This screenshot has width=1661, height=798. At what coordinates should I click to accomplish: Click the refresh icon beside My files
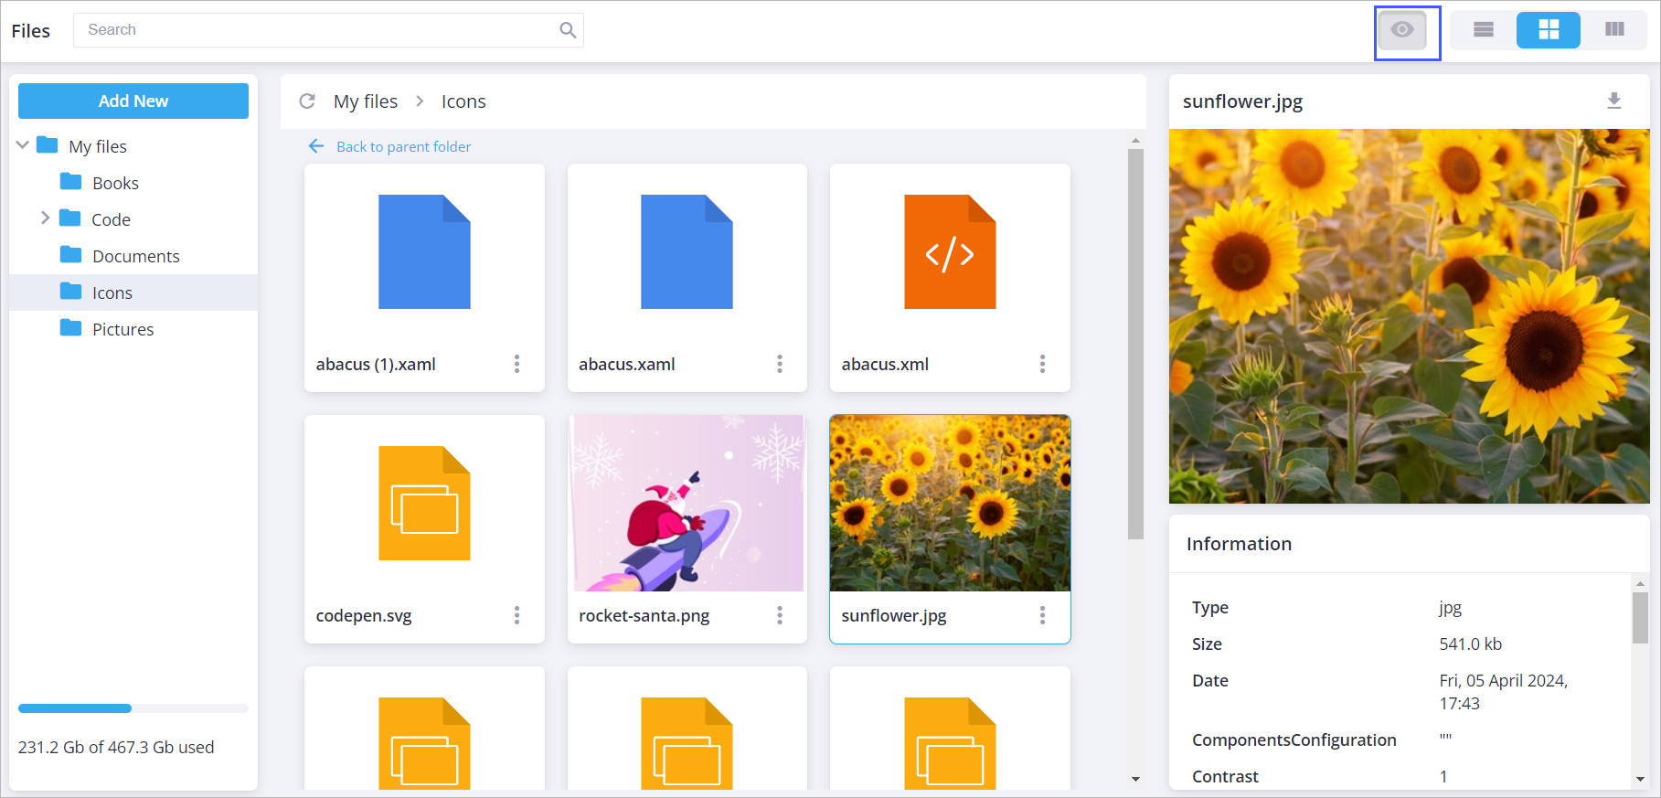(307, 101)
